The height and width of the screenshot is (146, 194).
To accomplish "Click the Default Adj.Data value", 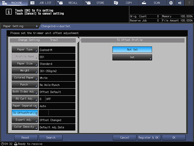I will point(57,127).
